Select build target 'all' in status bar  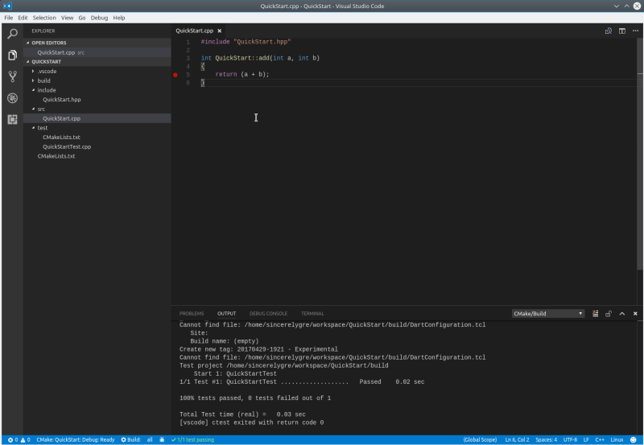[x=150, y=439]
